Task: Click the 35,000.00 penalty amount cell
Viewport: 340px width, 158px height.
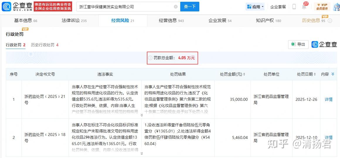Action: 239,99
